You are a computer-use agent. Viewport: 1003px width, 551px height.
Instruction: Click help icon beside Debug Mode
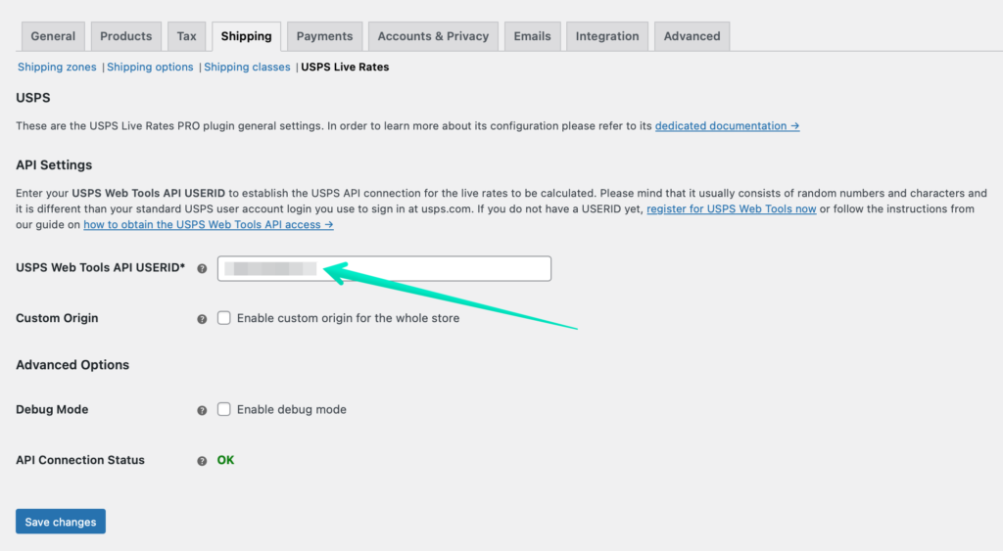[x=202, y=410]
